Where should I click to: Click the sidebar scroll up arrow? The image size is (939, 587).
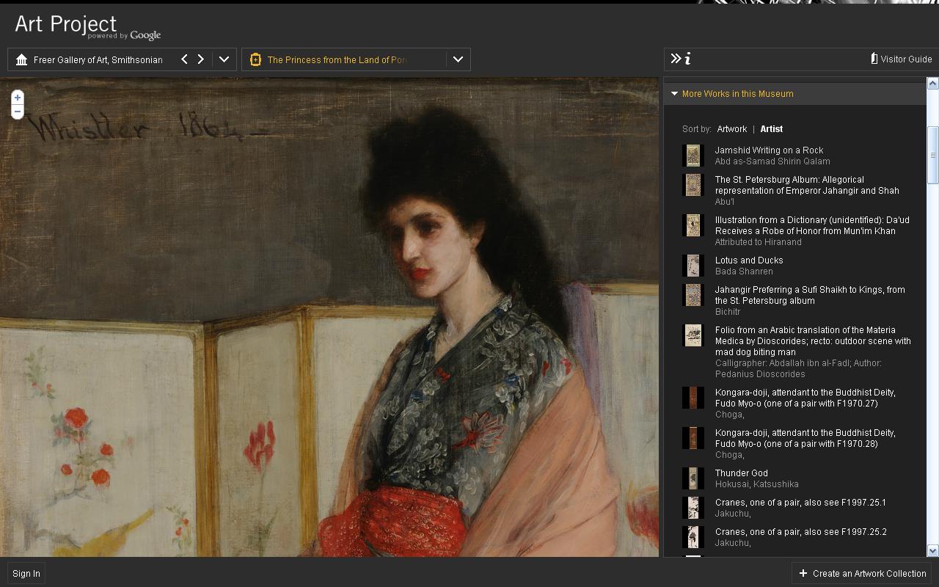[x=933, y=84]
